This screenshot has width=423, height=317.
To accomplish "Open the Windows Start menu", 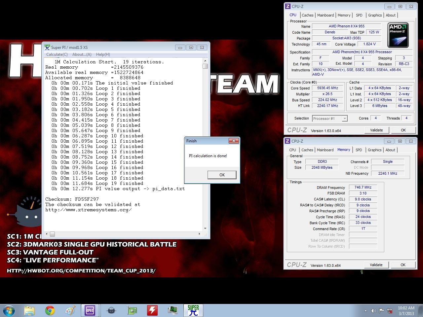I will 8,310.
